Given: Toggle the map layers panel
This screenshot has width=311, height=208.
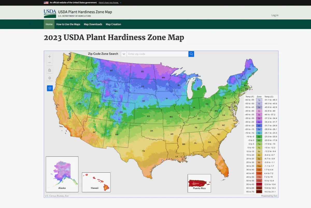Looking at the screenshot, I should pos(49,88).
